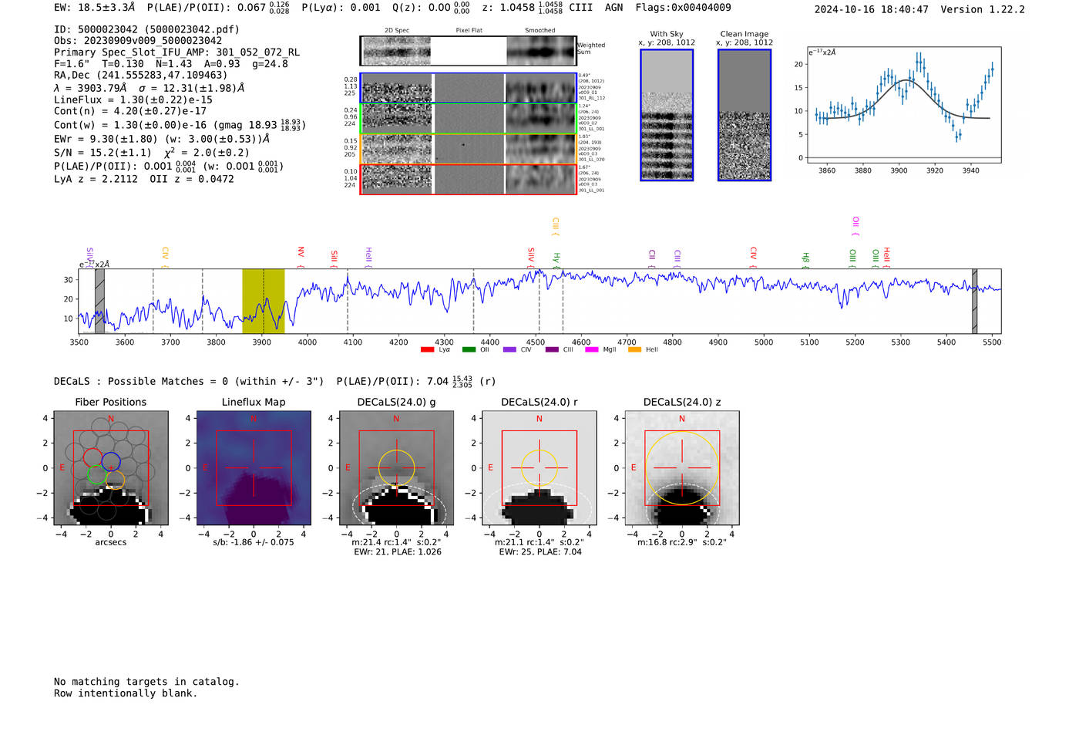Select the CIV legend color swatch

[509, 350]
